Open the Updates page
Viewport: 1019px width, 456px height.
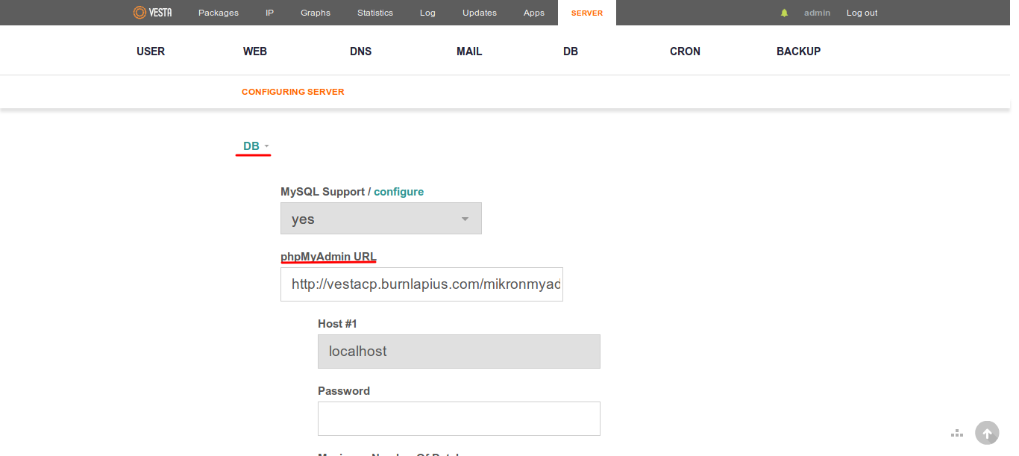(x=480, y=13)
